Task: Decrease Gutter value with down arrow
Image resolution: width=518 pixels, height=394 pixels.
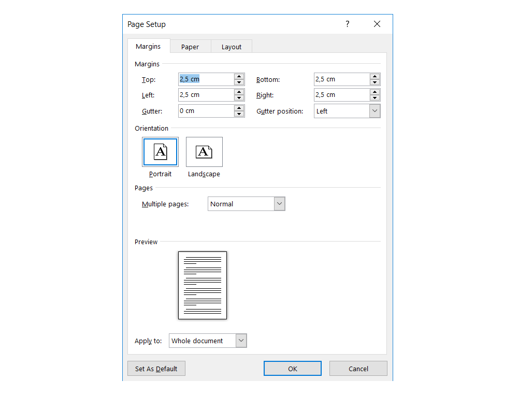Action: (239, 114)
